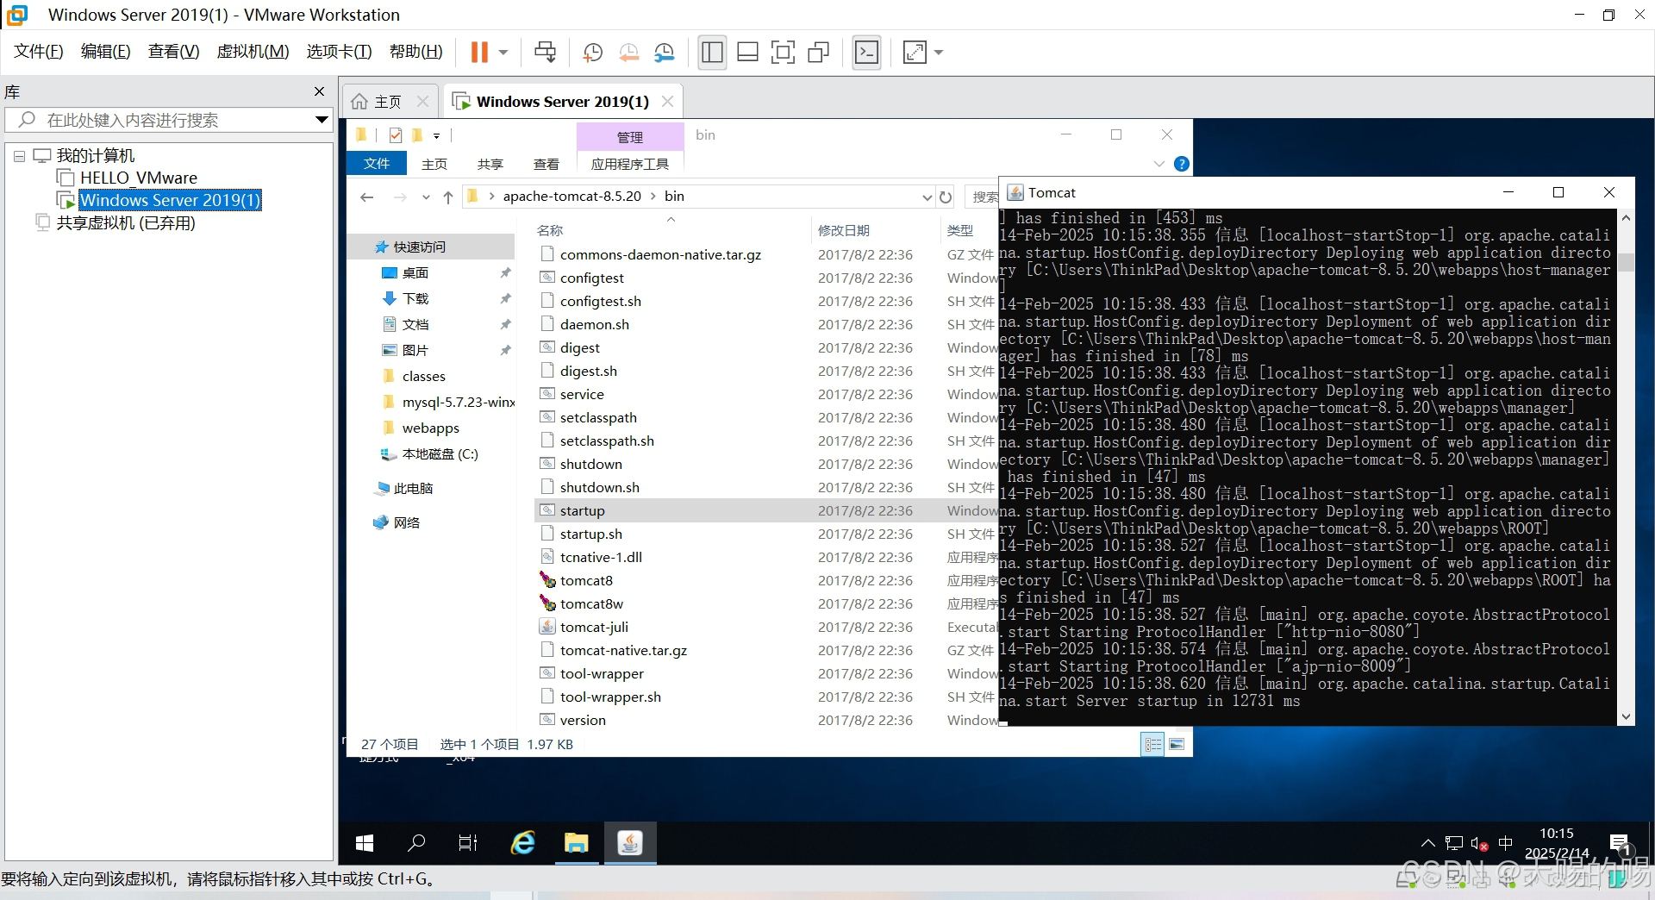Collapse the 我的计算机 tree node
The height and width of the screenshot is (900, 1655).
pyautogui.click(x=19, y=157)
